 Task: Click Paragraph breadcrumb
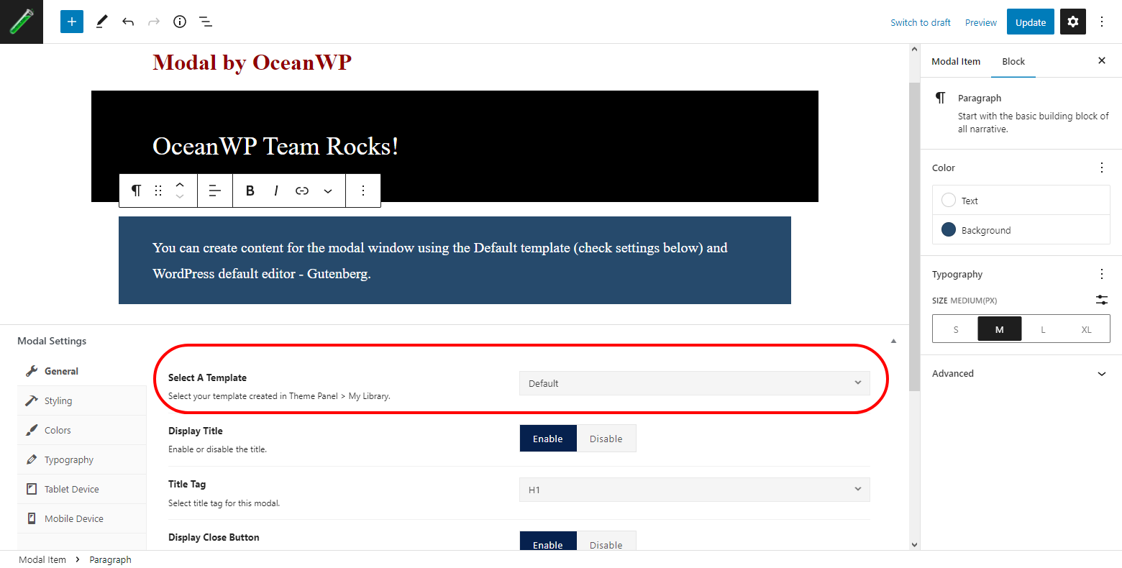pyautogui.click(x=110, y=559)
